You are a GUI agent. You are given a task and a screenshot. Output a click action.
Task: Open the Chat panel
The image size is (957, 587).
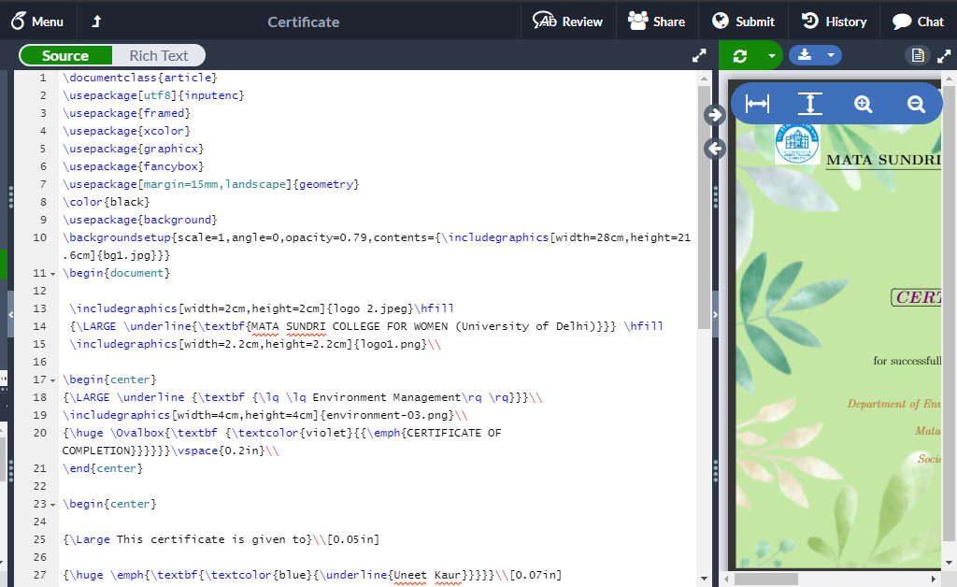coord(918,21)
